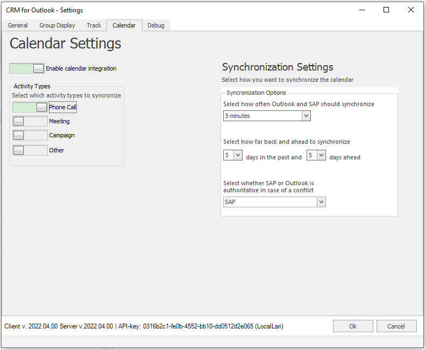
Task: Click the Synchronization Settings heading
Action: coord(278,67)
